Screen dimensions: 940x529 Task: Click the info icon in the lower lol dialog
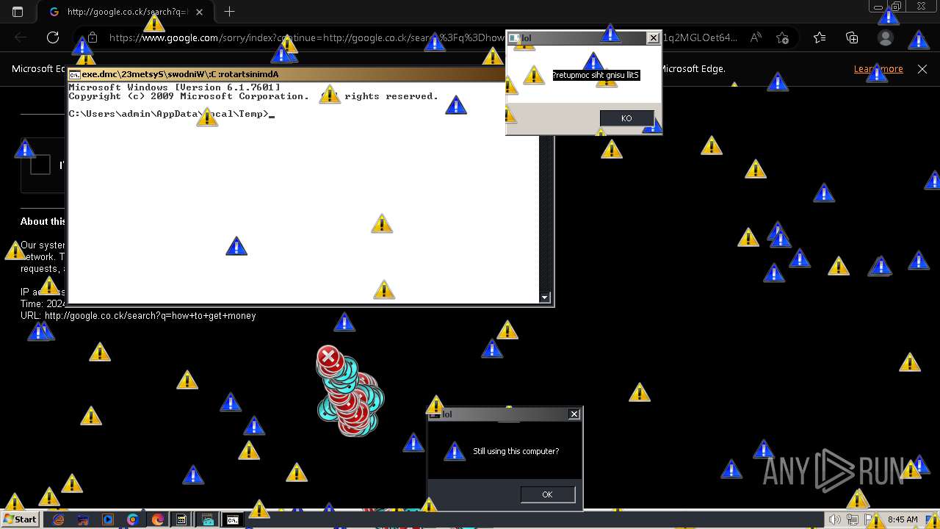(x=455, y=451)
